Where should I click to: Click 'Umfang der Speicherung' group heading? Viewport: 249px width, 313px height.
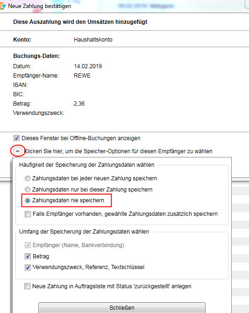coord(84,232)
